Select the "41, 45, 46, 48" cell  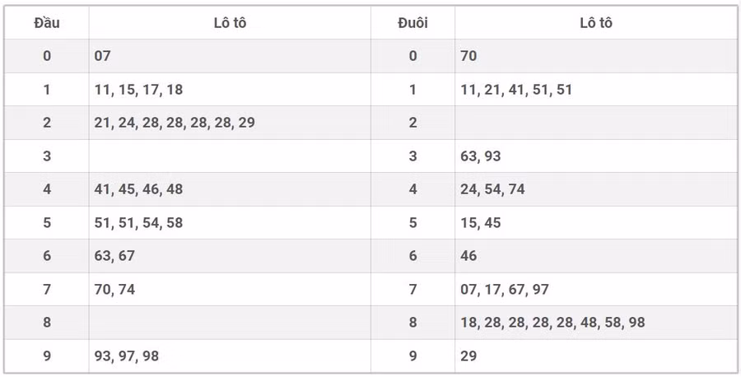click(x=139, y=189)
